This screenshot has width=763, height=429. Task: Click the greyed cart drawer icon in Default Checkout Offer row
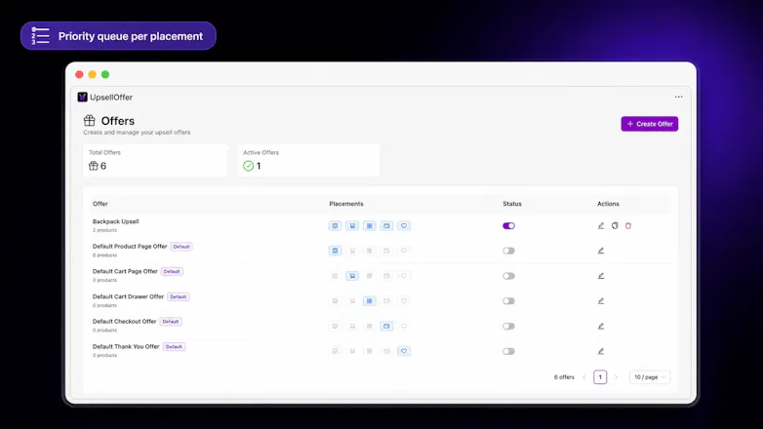370,326
